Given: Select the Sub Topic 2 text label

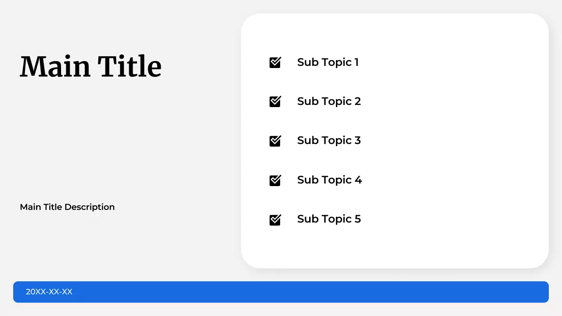Looking at the screenshot, I should (329, 101).
